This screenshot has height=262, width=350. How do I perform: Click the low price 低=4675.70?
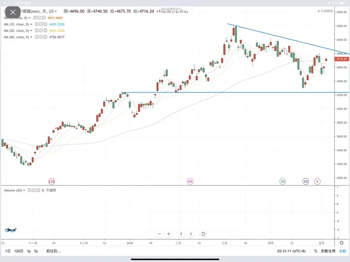120,11
